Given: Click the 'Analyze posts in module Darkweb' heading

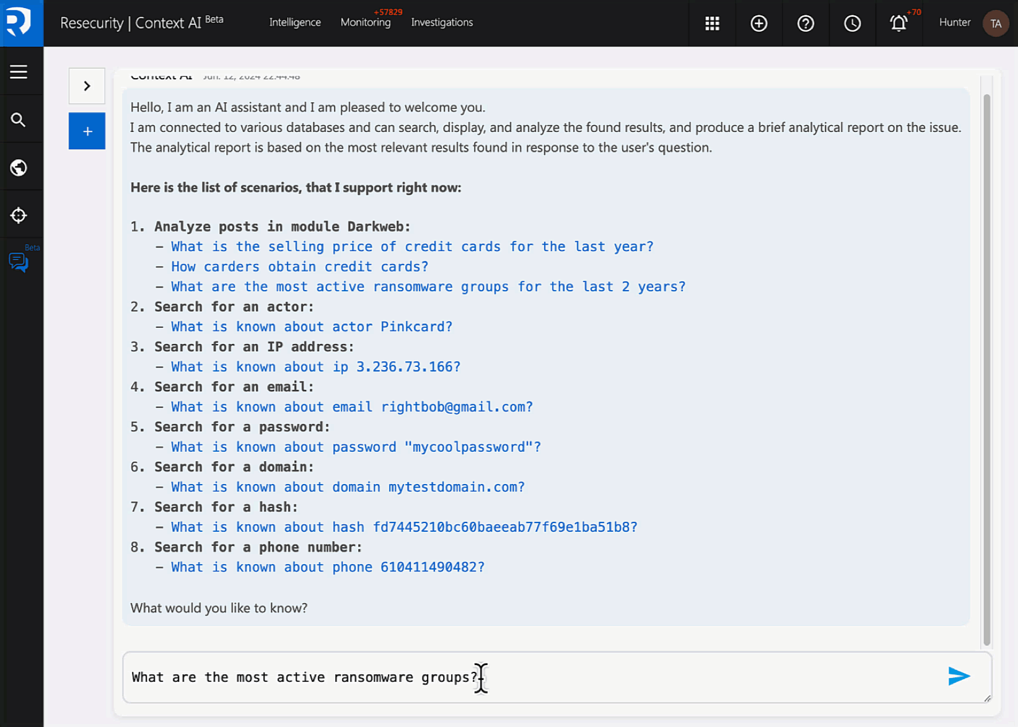Looking at the screenshot, I should click(283, 227).
